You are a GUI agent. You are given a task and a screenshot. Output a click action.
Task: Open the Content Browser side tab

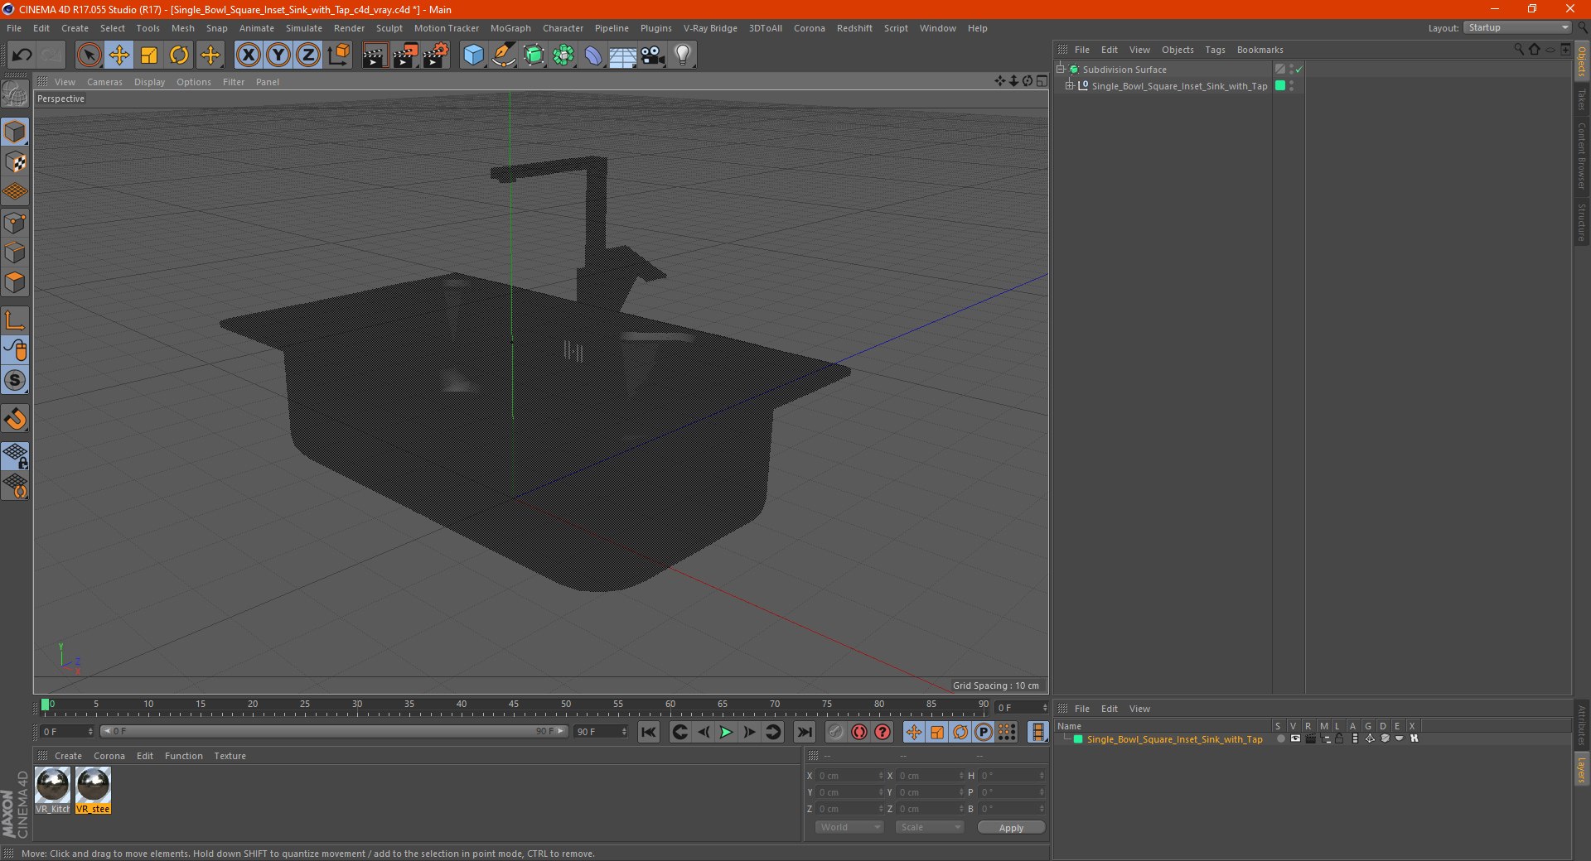(x=1582, y=155)
